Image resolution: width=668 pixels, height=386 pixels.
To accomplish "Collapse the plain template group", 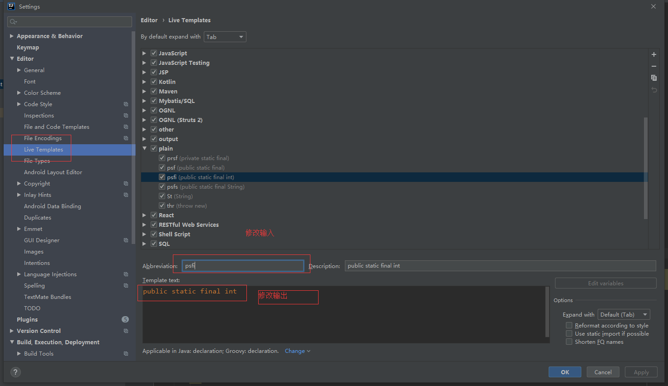I will (x=145, y=148).
